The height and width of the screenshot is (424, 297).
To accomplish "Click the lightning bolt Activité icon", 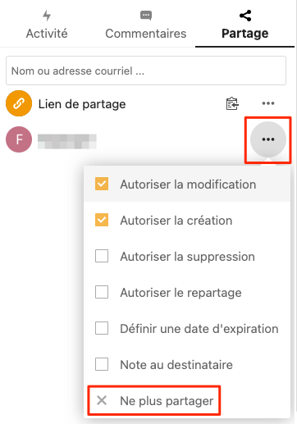I will tap(47, 16).
